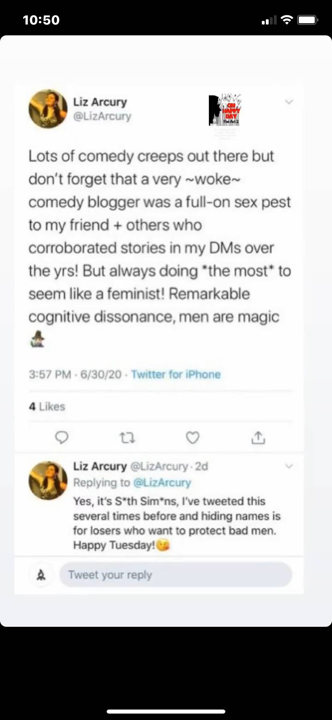Tap the home indicator bar

point(166,712)
